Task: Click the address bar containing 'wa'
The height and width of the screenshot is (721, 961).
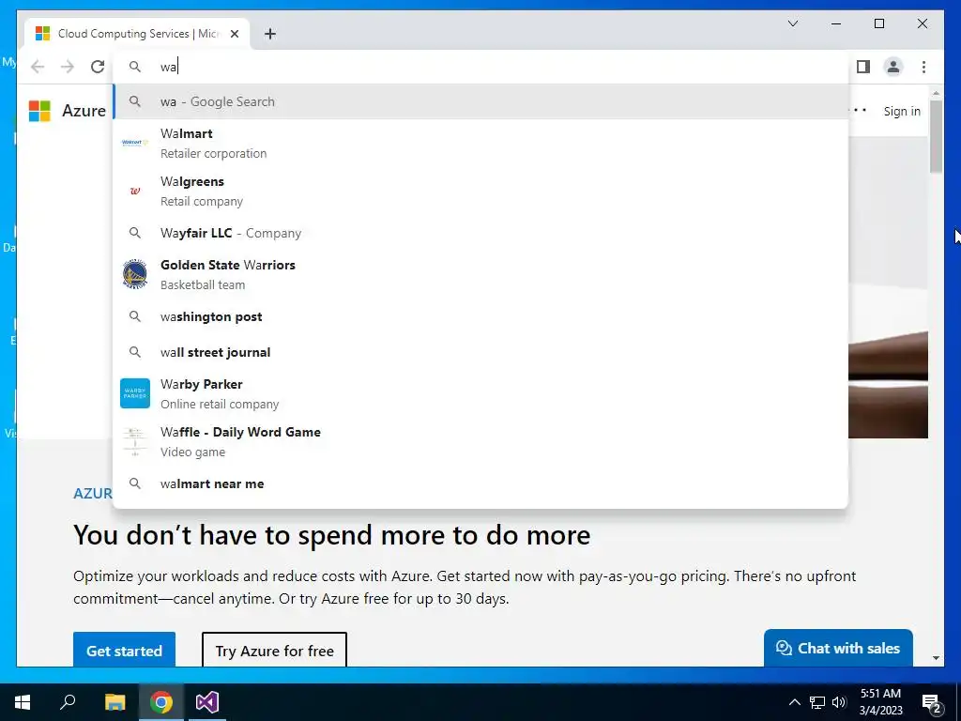Action: coord(480,67)
